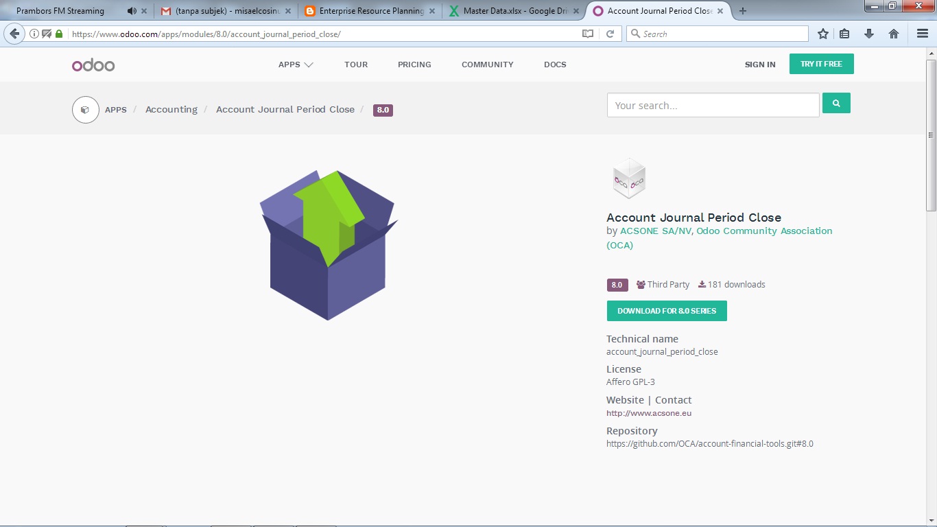Viewport: 937px width, 527px height.
Task: Click the Affero GPL-3 license text
Action: point(630,382)
